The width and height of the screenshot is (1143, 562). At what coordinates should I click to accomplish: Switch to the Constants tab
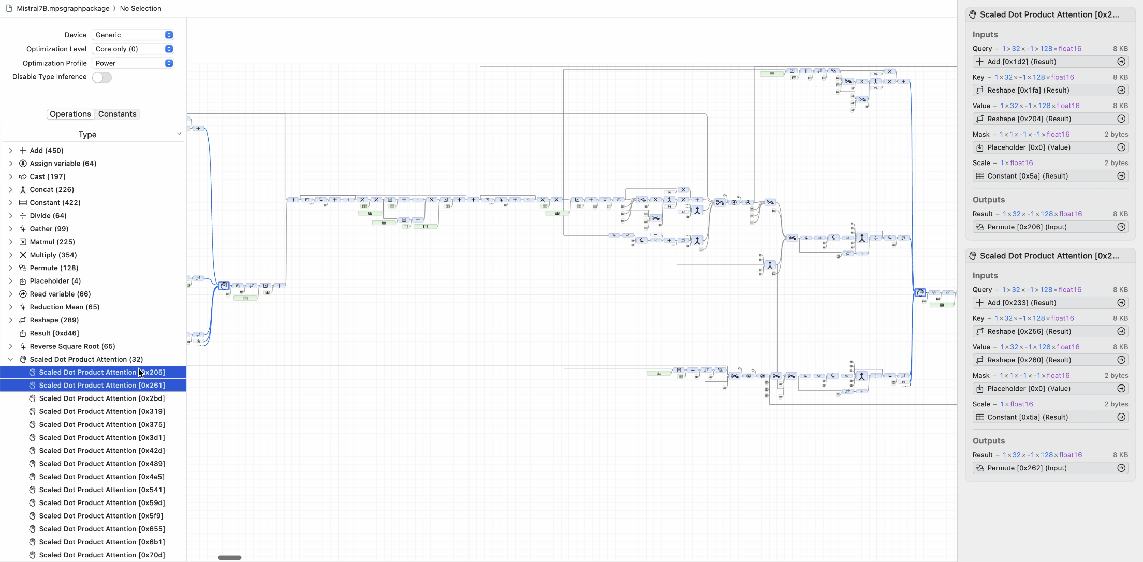118,113
